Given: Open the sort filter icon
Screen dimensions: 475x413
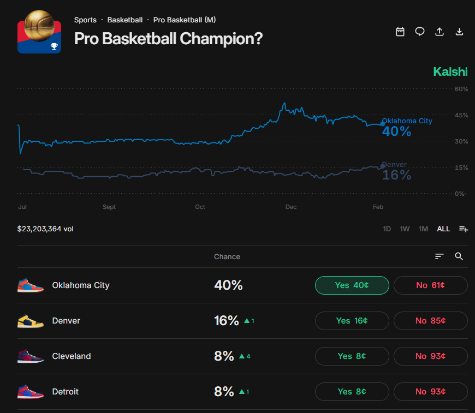Looking at the screenshot, I should (440, 256).
